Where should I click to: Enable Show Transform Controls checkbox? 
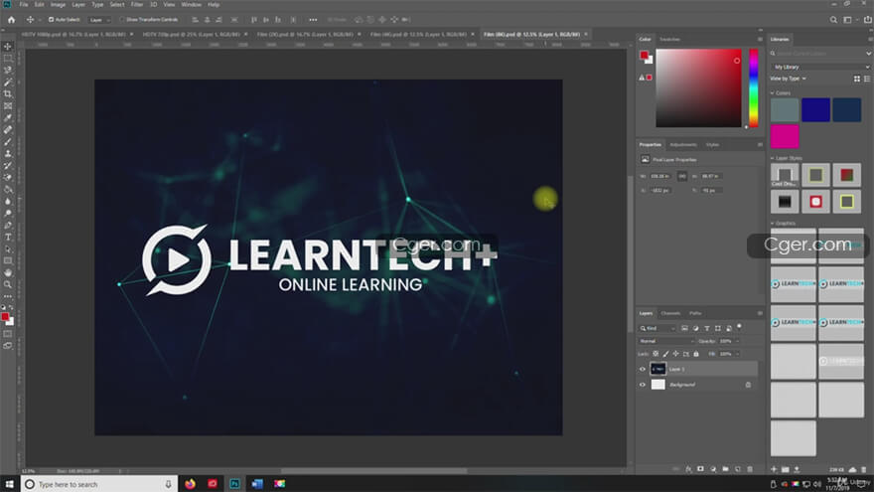[122, 20]
